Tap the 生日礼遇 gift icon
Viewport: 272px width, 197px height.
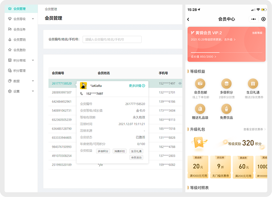(253, 84)
